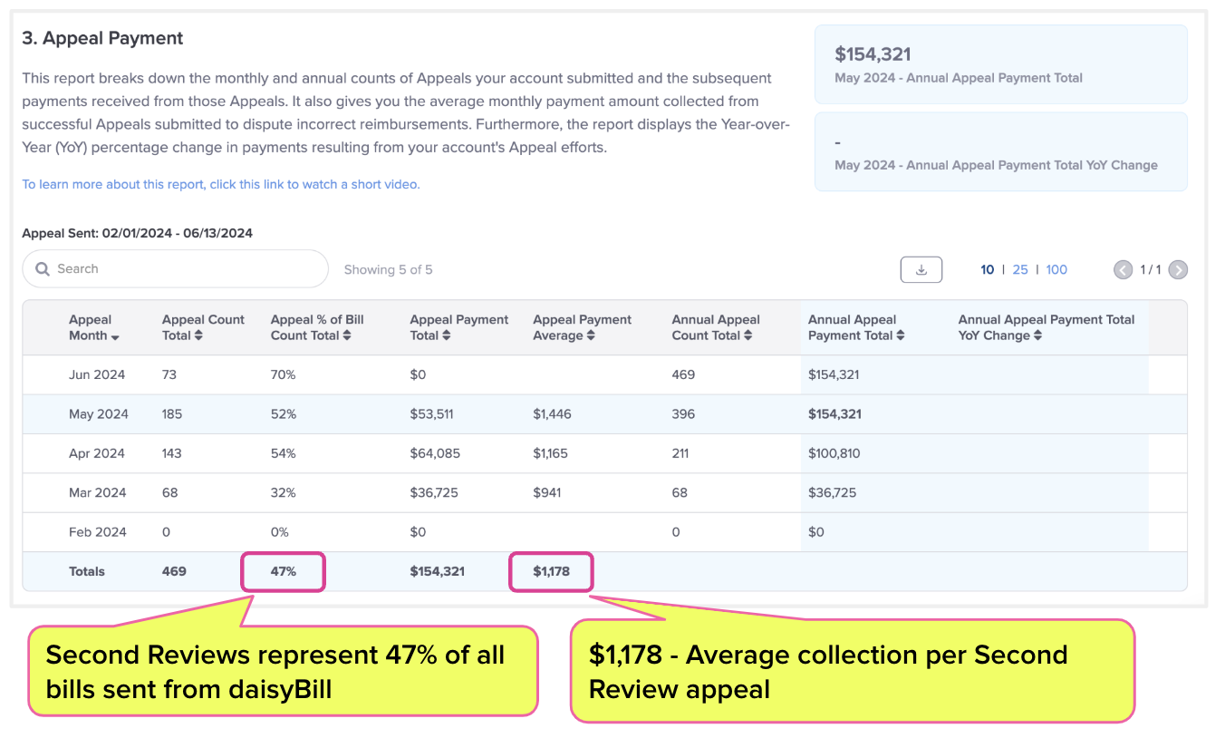Click the Annual Appeal Payment YoY Change card
1225x738 pixels.
click(1000, 151)
